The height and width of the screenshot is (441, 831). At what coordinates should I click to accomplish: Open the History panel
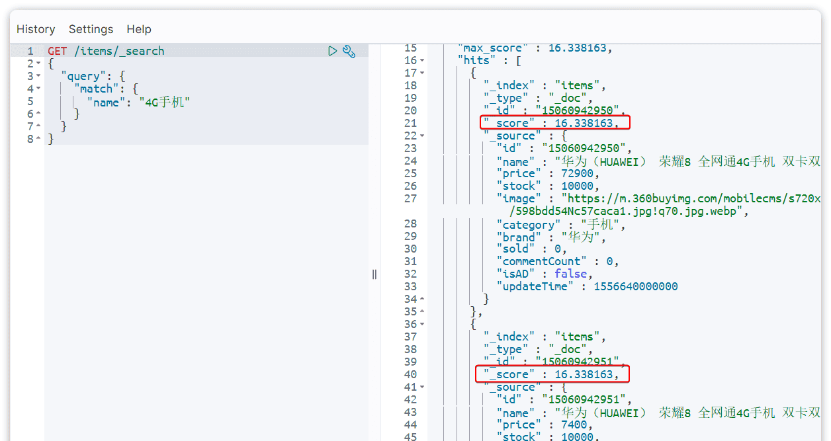[36, 29]
